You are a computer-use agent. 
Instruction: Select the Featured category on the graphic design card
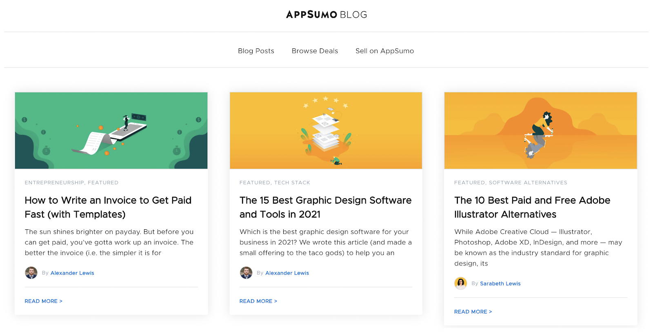(x=255, y=182)
